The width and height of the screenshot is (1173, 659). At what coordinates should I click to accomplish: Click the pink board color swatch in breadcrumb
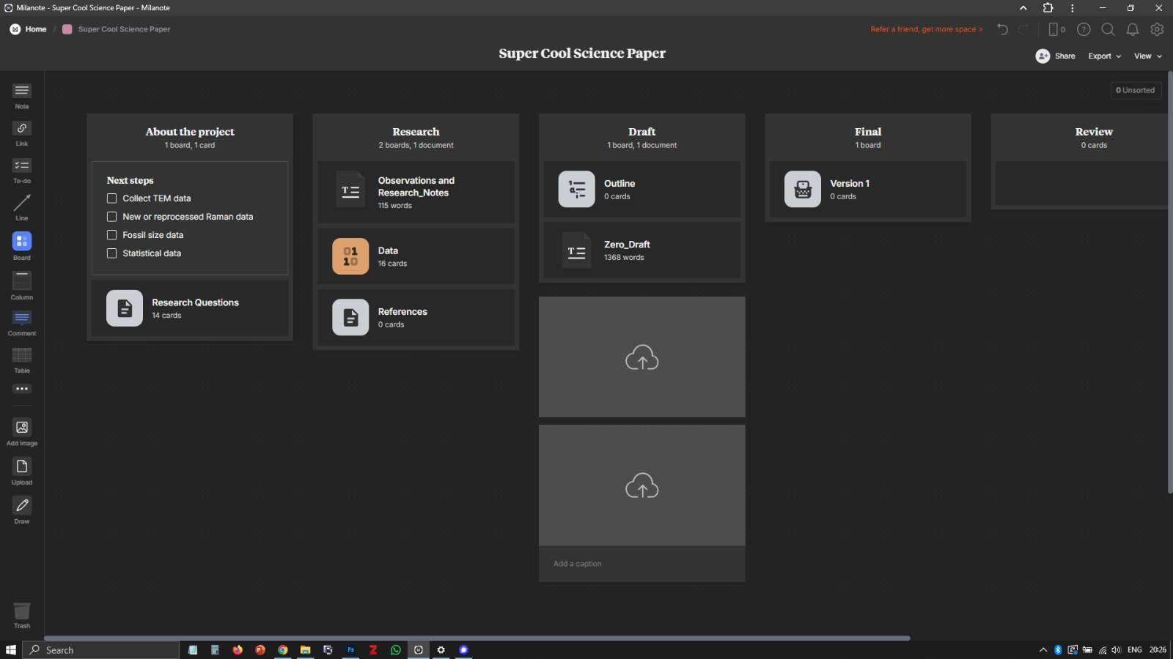pos(67,29)
